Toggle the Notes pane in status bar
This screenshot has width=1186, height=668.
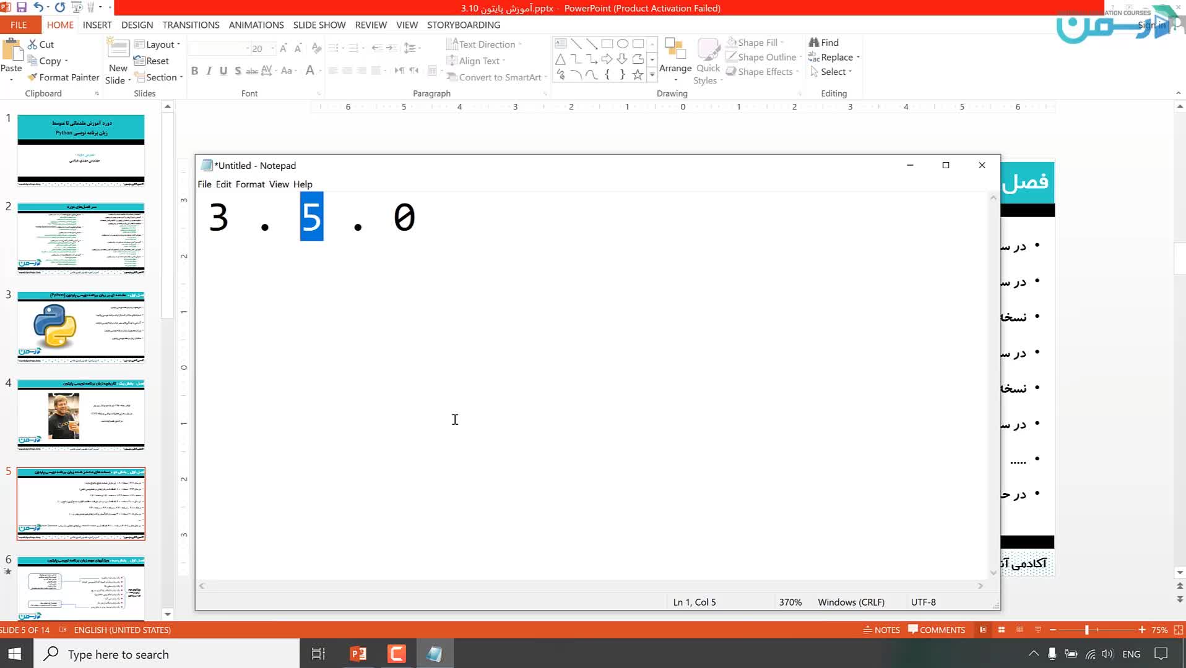pos(881,630)
